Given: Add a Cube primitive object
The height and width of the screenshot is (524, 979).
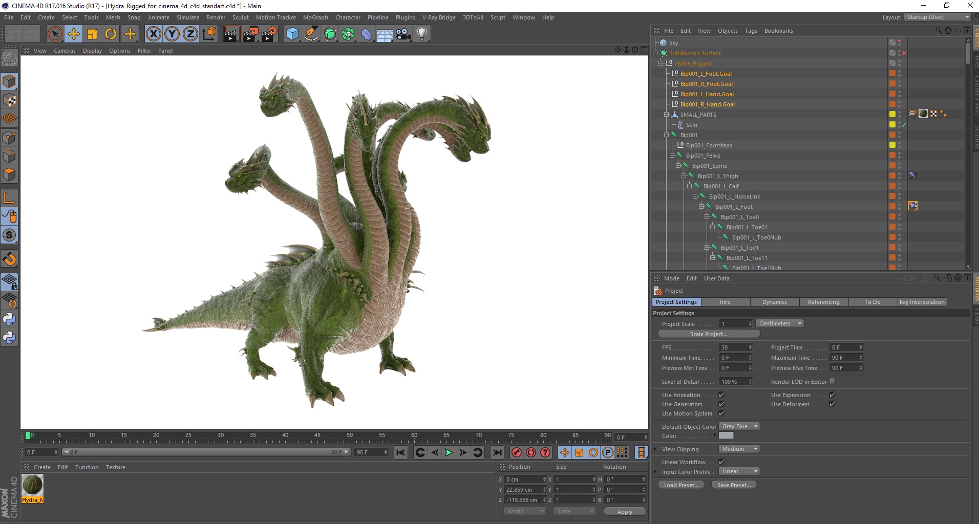Looking at the screenshot, I should [292, 34].
